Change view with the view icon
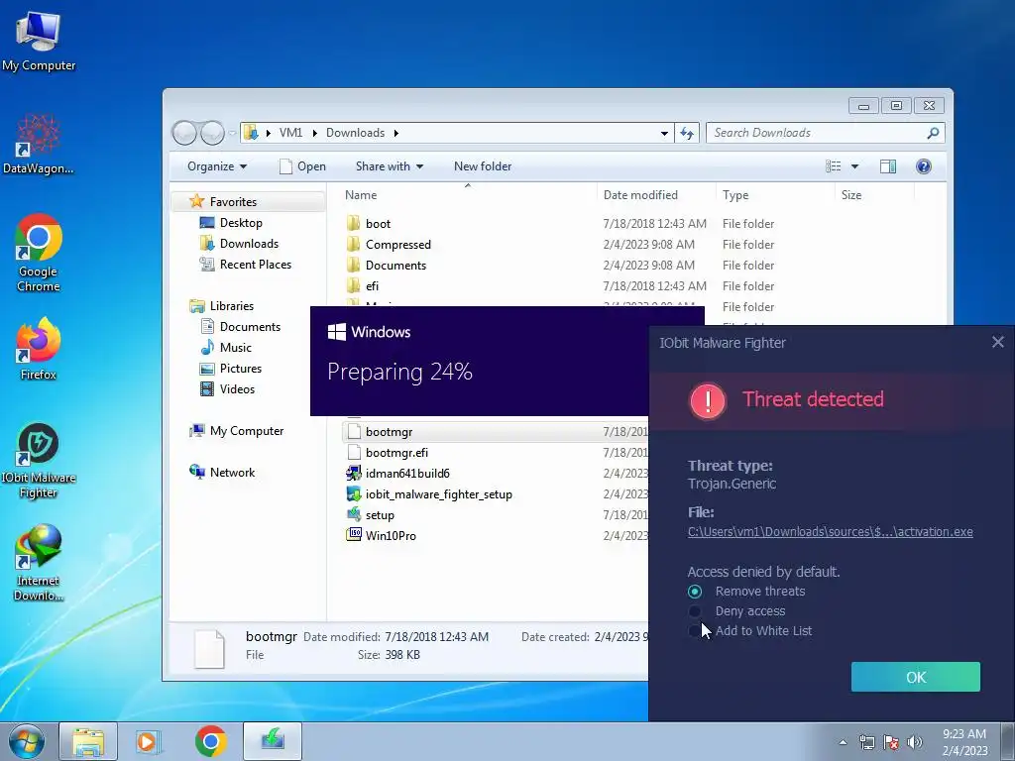 point(833,166)
